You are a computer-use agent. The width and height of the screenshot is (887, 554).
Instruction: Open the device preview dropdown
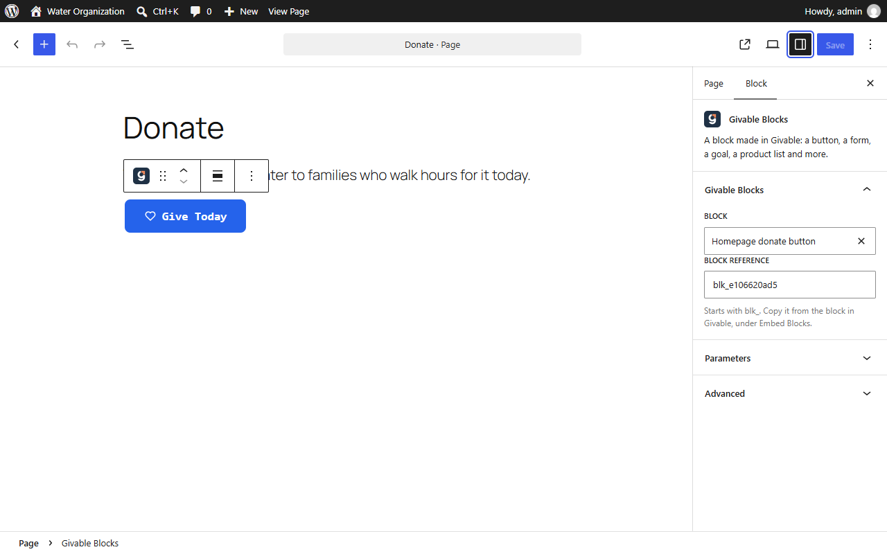773,44
